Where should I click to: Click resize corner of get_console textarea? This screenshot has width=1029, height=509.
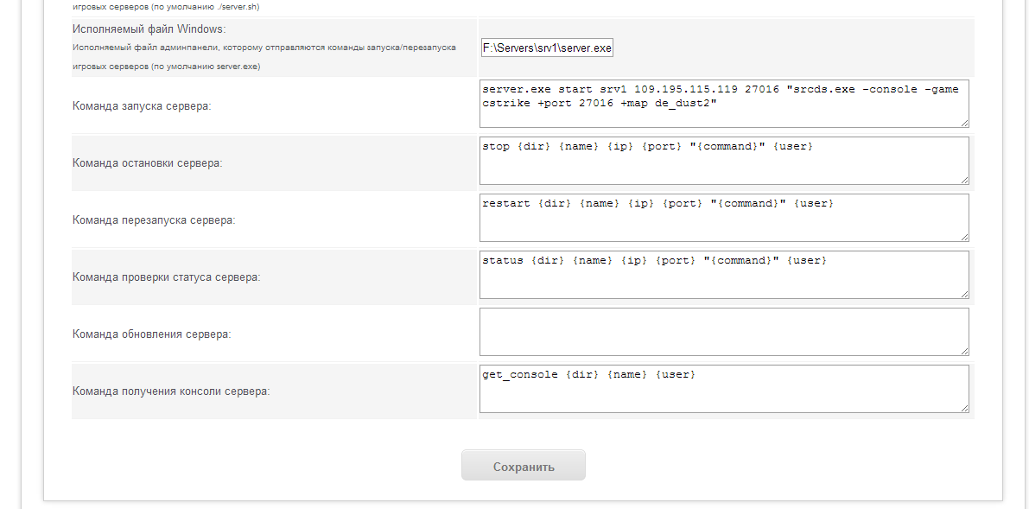pos(963,408)
